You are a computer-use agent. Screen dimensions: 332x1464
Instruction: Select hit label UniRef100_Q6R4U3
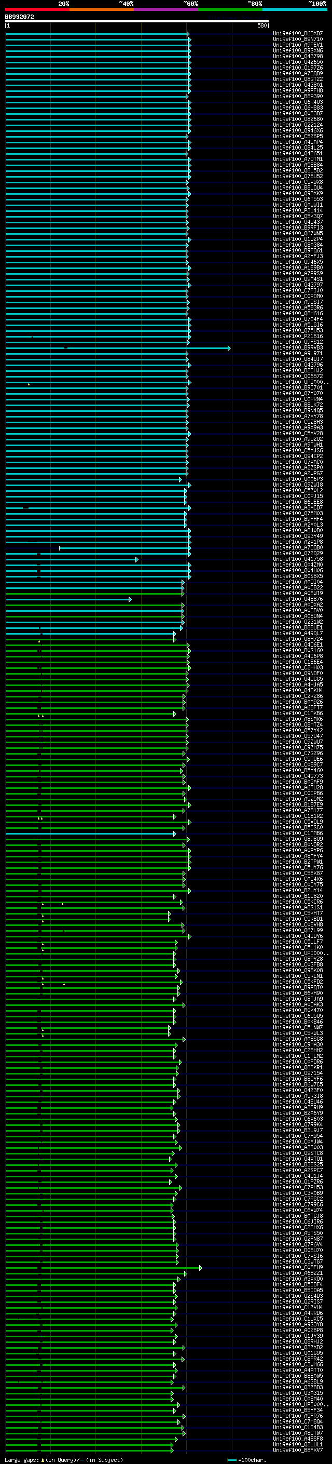[298, 102]
